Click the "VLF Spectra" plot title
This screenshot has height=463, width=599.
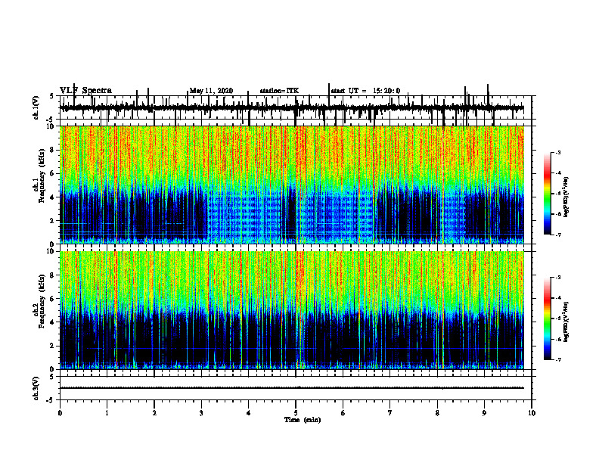tap(85, 91)
